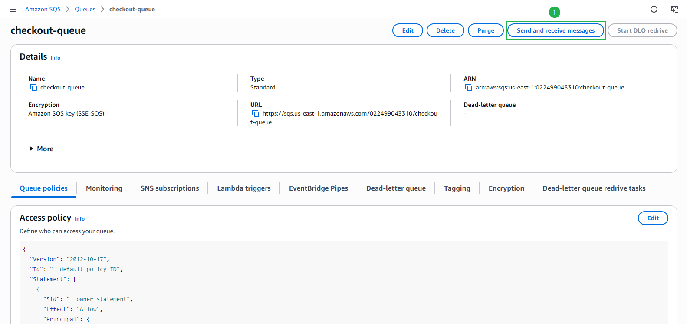Edit the Access policy
Screen dimensions: 687x324
click(x=653, y=218)
